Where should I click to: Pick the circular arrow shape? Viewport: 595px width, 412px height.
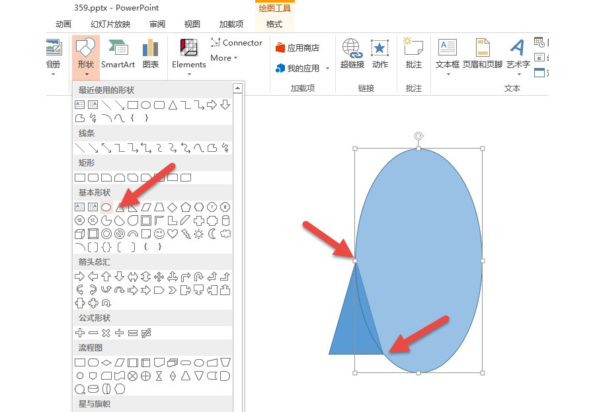coord(106,303)
